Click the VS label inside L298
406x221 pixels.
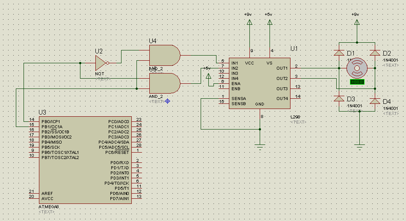pos(269,63)
